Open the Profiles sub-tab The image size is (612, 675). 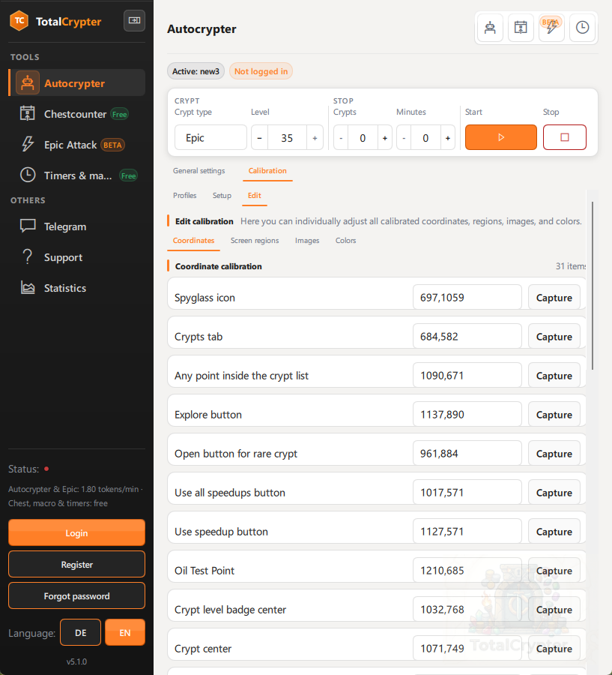pyautogui.click(x=184, y=196)
